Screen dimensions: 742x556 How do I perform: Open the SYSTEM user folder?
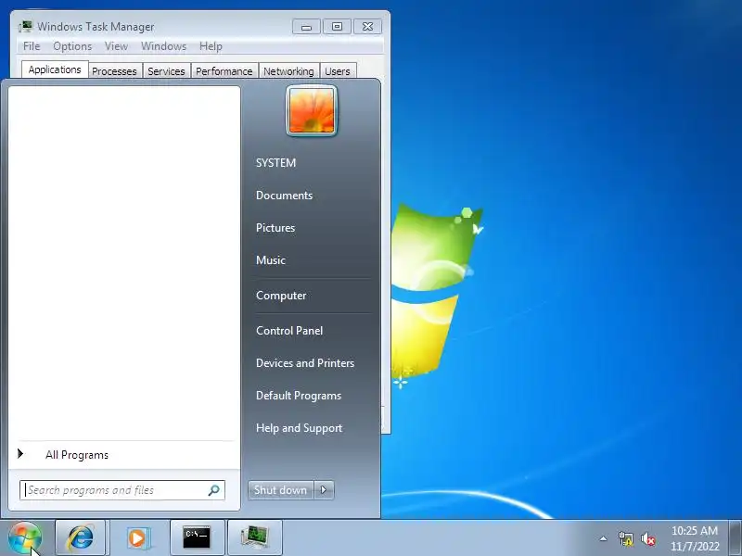(x=275, y=163)
